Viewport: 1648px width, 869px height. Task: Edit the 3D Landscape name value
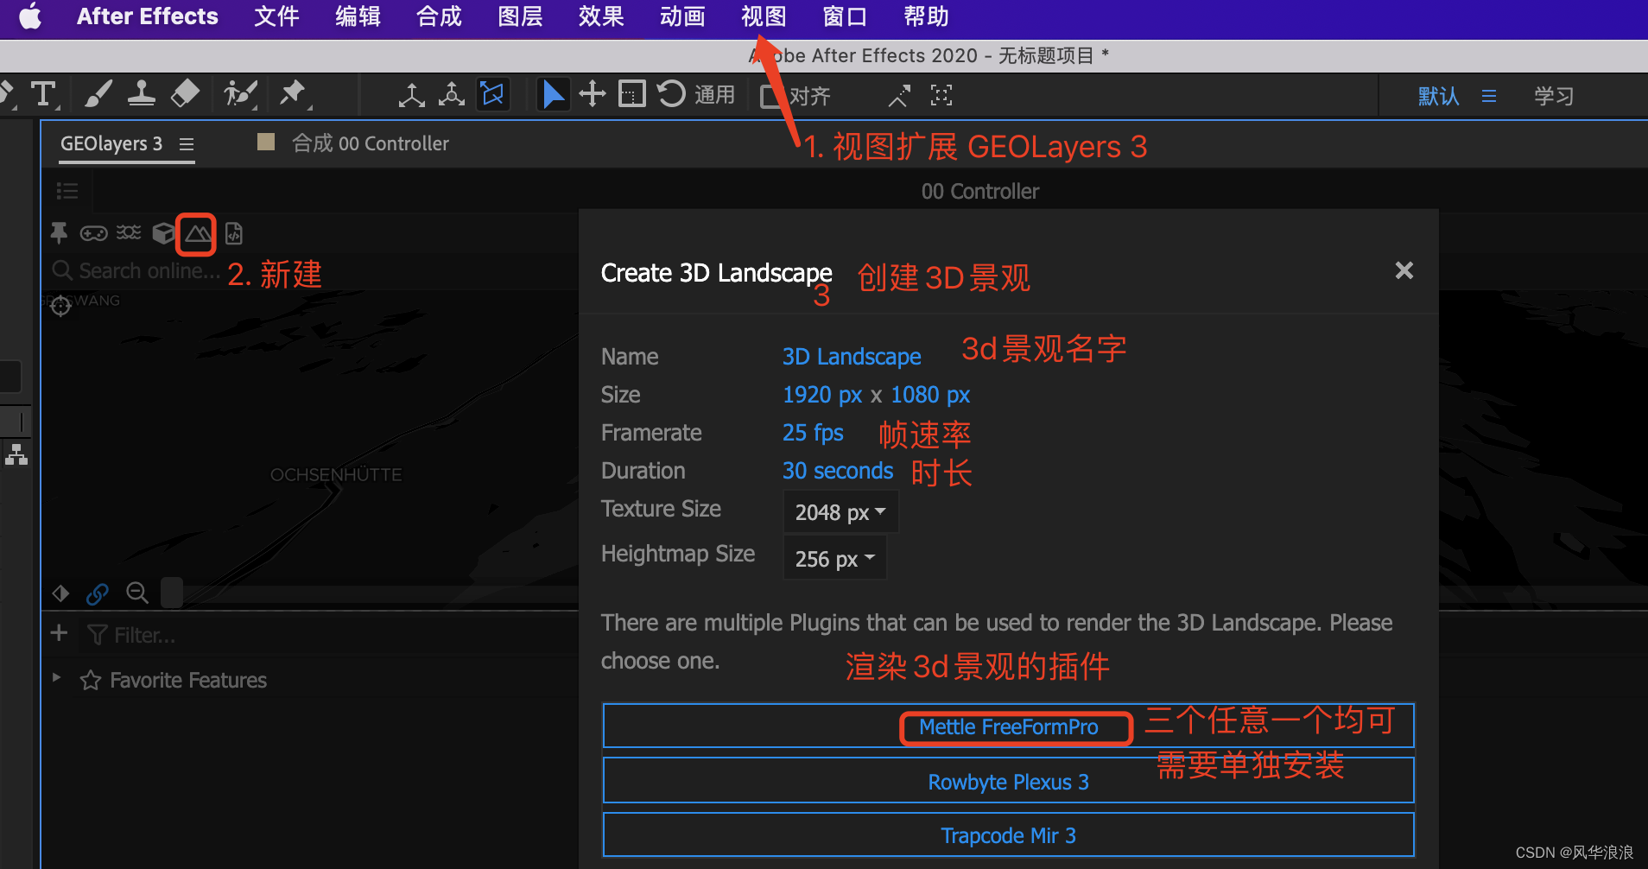[x=852, y=357]
